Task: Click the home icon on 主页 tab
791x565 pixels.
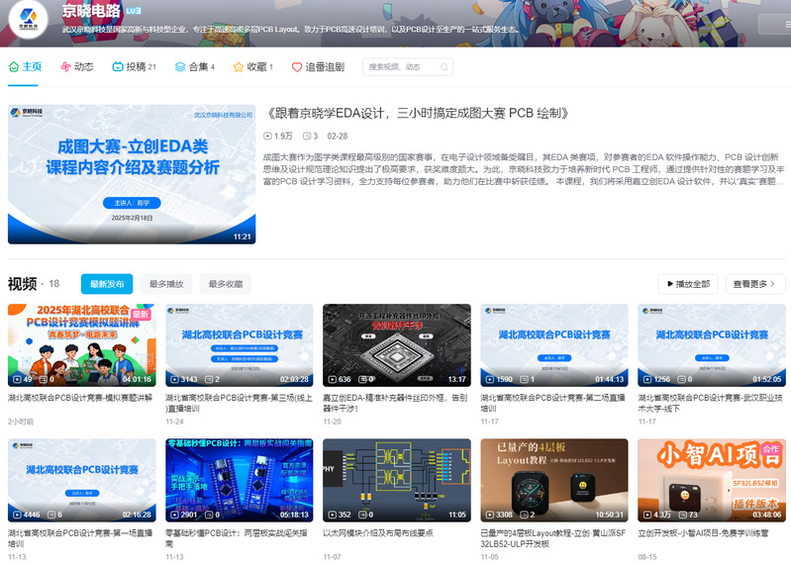Action: 14,67
